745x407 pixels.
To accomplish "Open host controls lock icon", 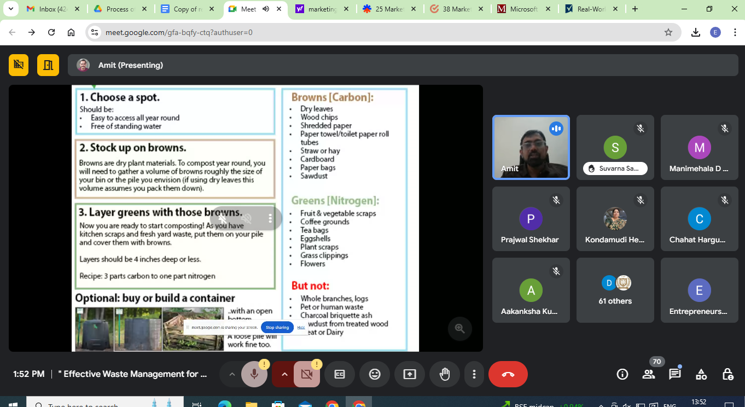I will pyautogui.click(x=727, y=374).
